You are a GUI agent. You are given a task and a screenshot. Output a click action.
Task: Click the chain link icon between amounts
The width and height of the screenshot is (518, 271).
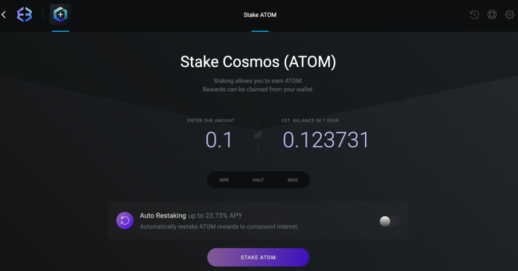(x=258, y=135)
